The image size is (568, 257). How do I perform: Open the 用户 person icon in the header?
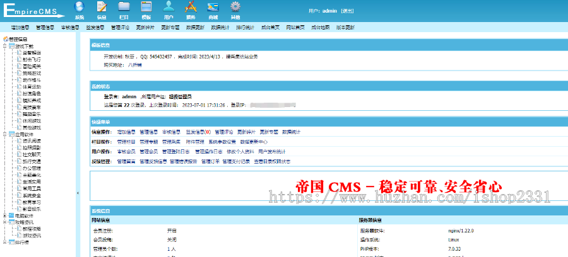pyautogui.click(x=169, y=6)
